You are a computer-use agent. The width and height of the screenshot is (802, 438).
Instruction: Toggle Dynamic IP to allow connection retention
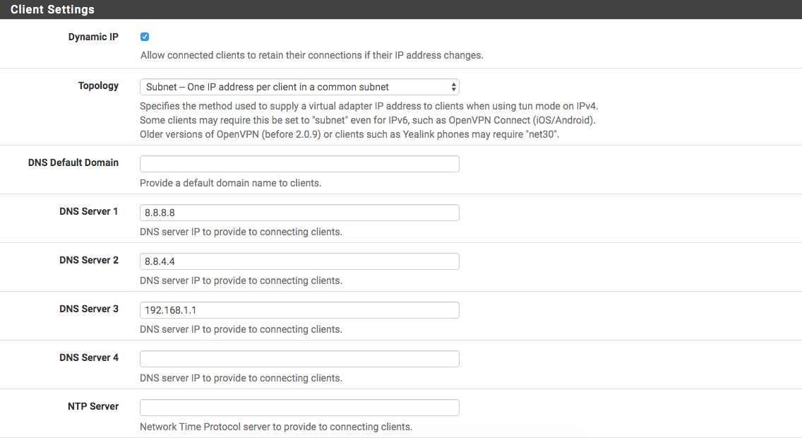coord(145,36)
